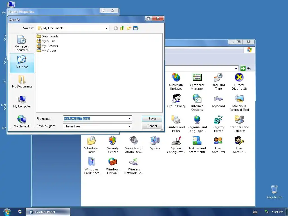Open Group Policy icon

point(176,101)
